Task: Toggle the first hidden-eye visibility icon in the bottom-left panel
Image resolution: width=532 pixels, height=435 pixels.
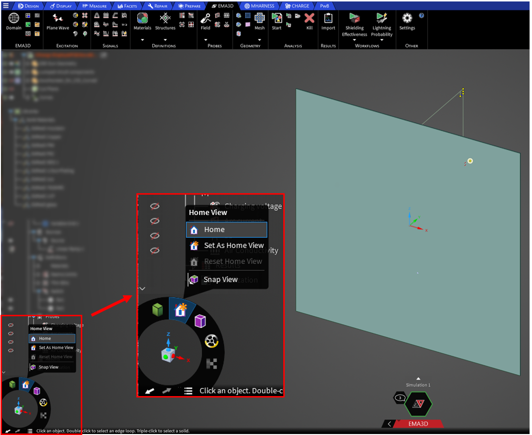Action: [11, 325]
